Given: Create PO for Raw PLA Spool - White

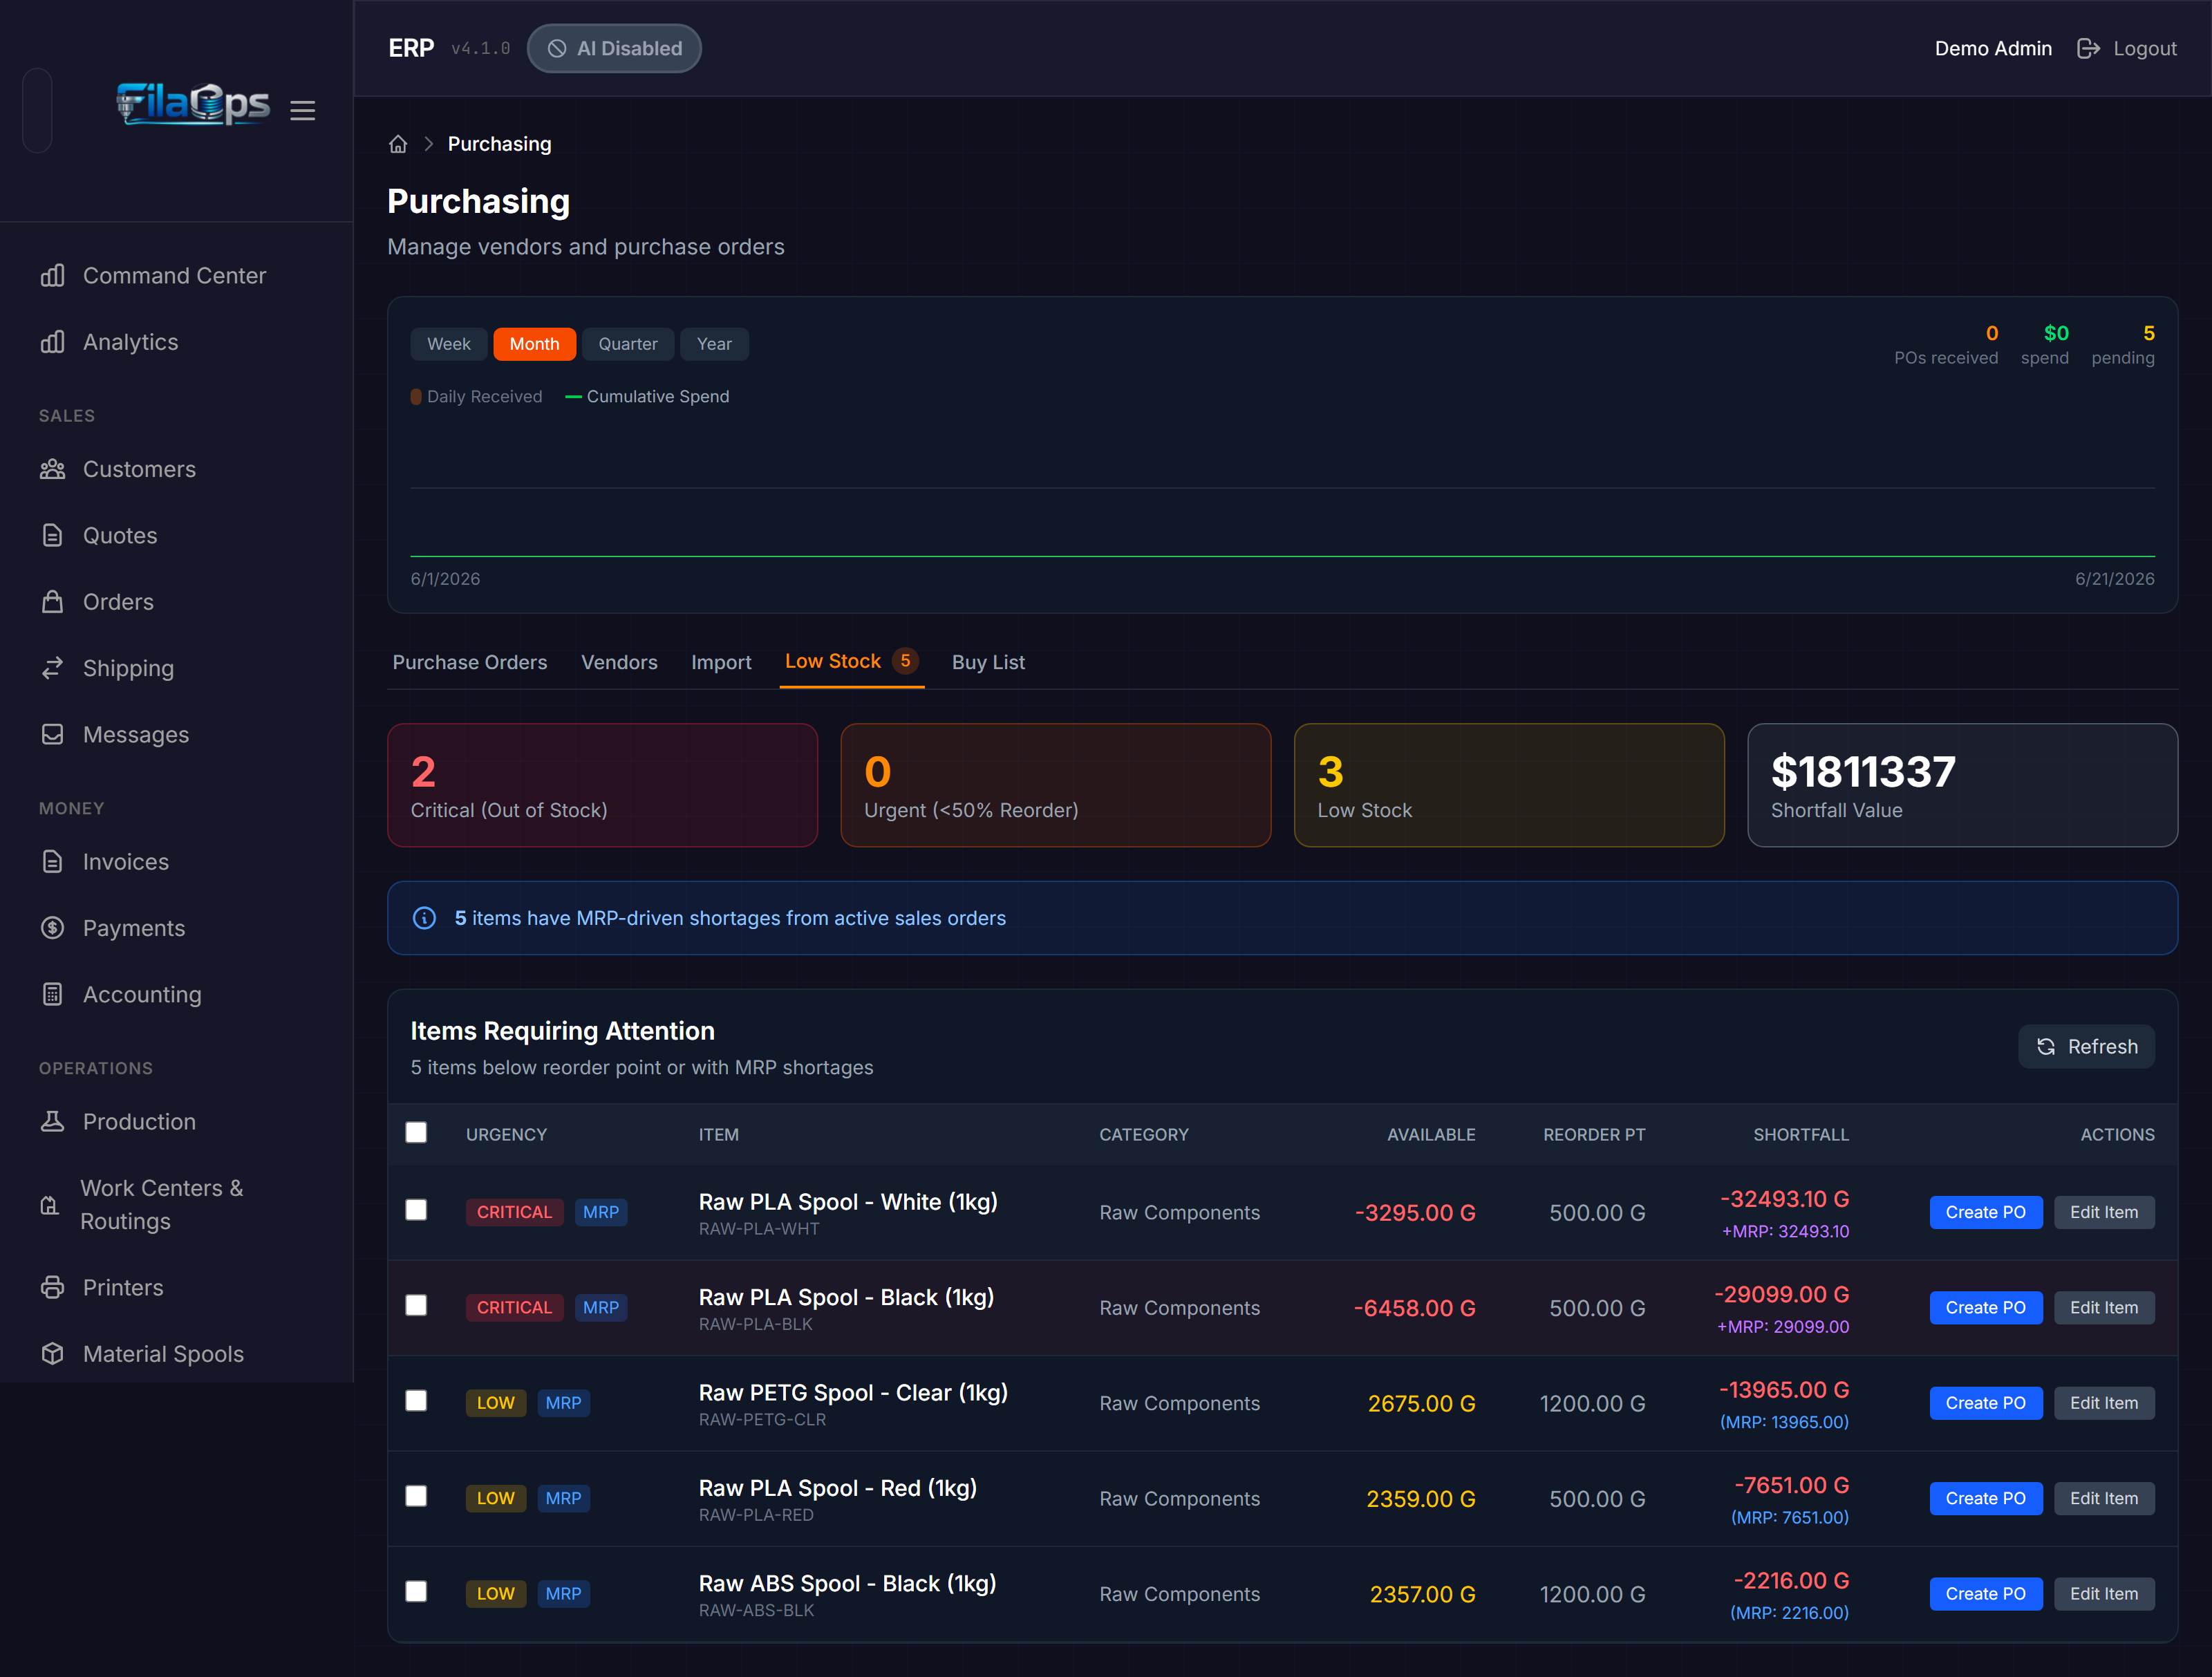Looking at the screenshot, I should [x=1986, y=1212].
